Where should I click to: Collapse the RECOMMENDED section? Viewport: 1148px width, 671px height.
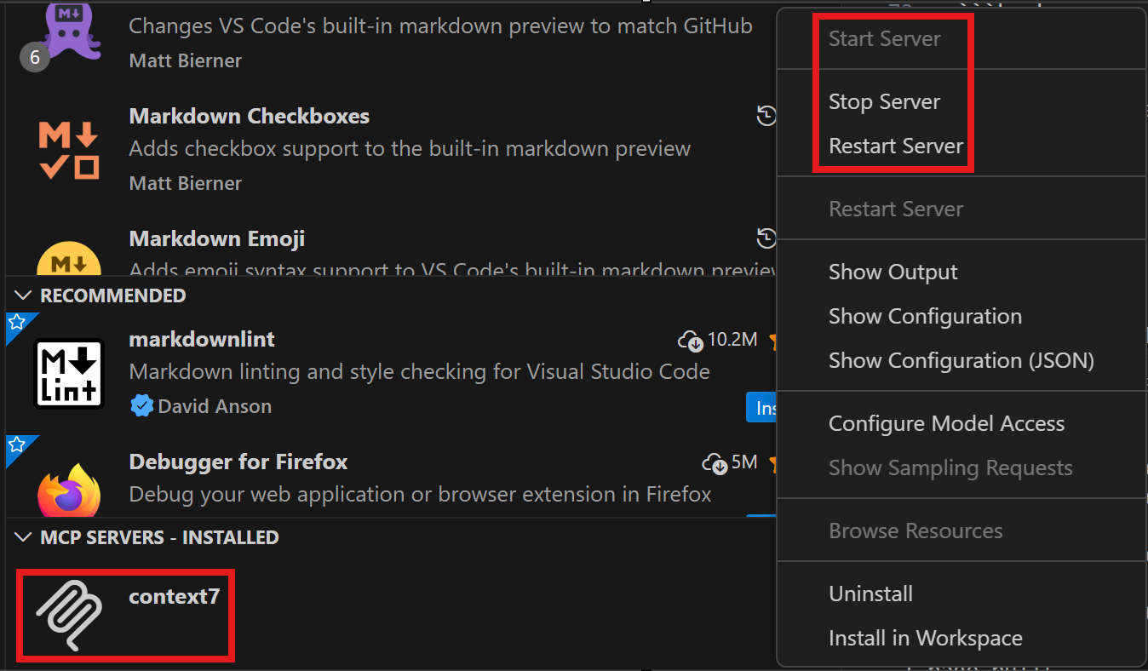pos(21,295)
